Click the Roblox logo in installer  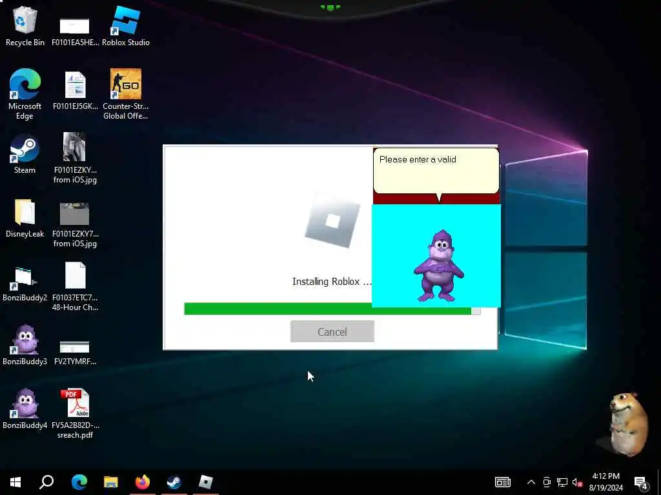point(332,220)
